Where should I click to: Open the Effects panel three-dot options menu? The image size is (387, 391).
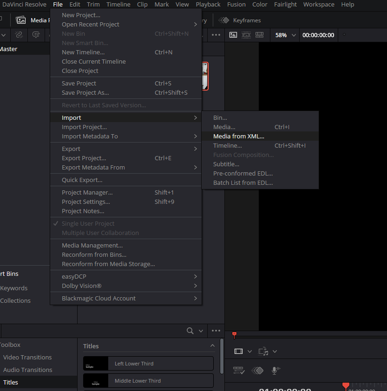(216, 331)
